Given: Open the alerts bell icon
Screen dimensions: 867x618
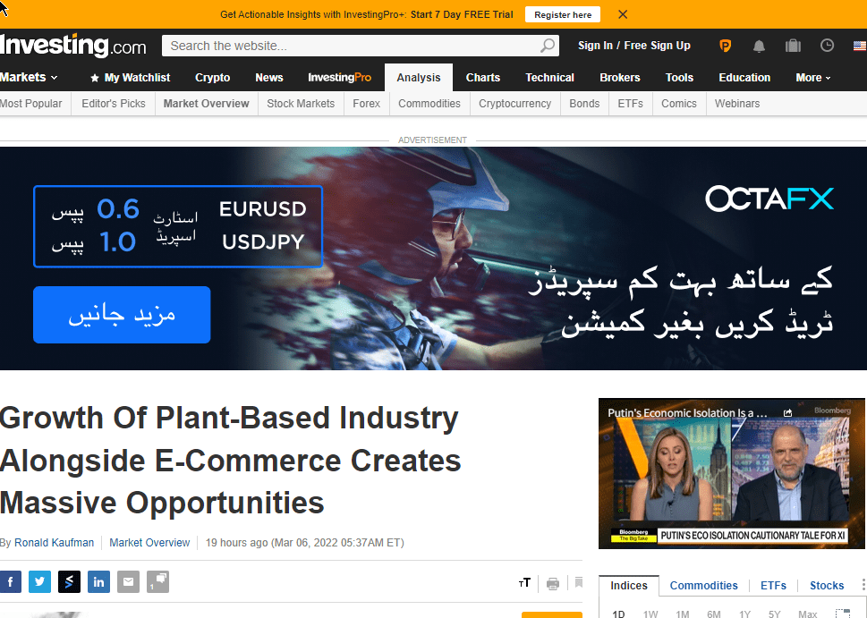Looking at the screenshot, I should [x=759, y=46].
